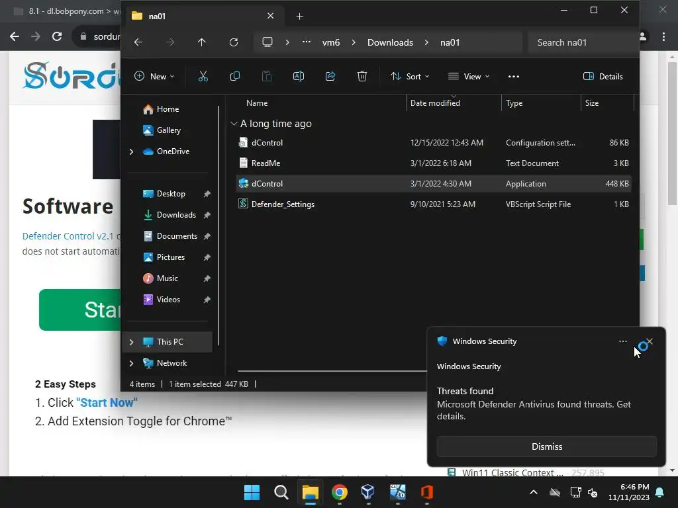The height and width of the screenshot is (508, 678).
Task: Click File Explorer icon on taskbar
Action: tap(310, 492)
